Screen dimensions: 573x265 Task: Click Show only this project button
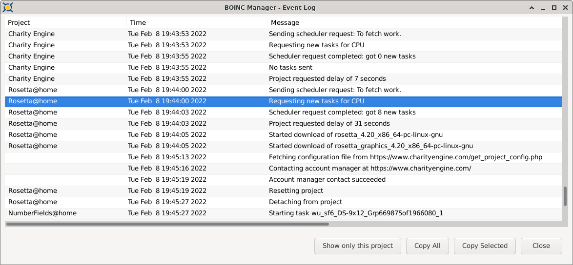[x=357, y=246]
